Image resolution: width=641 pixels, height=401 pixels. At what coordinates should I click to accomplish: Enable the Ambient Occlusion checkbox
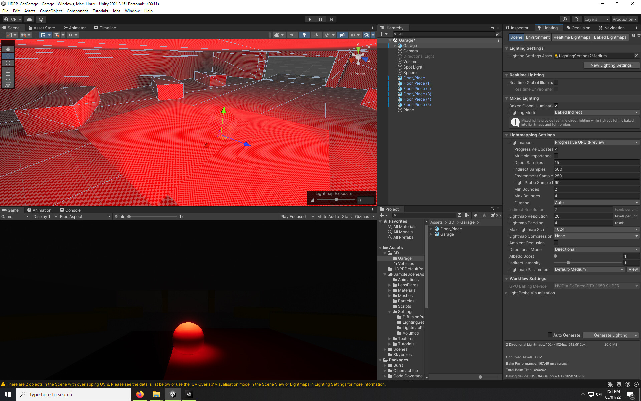coord(556,243)
